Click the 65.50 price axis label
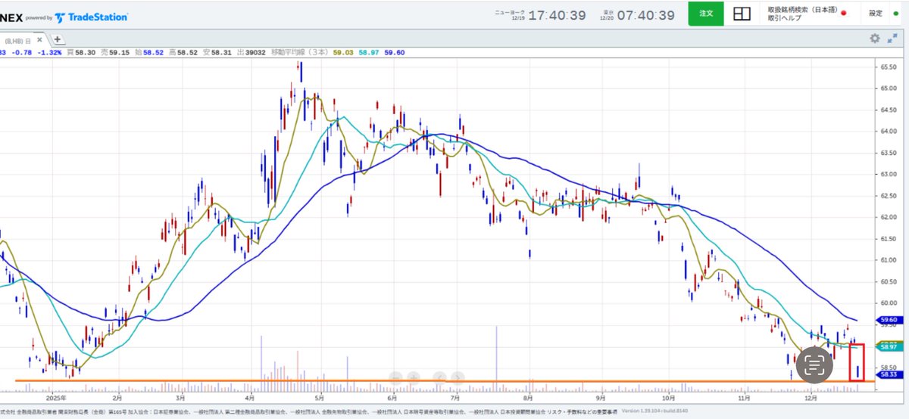The image size is (909, 419). pos(888,67)
